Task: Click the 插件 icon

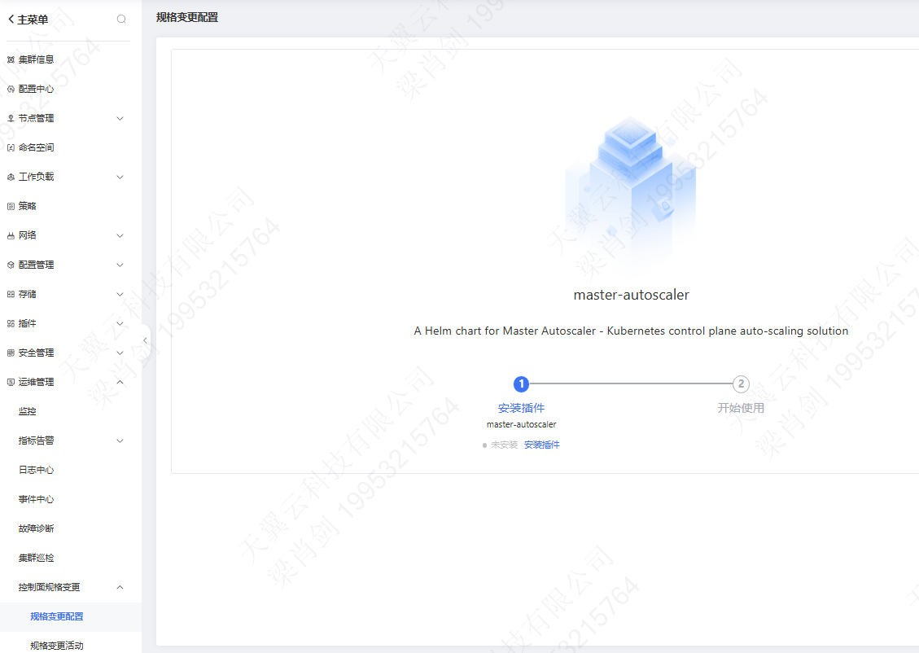Action: point(11,323)
